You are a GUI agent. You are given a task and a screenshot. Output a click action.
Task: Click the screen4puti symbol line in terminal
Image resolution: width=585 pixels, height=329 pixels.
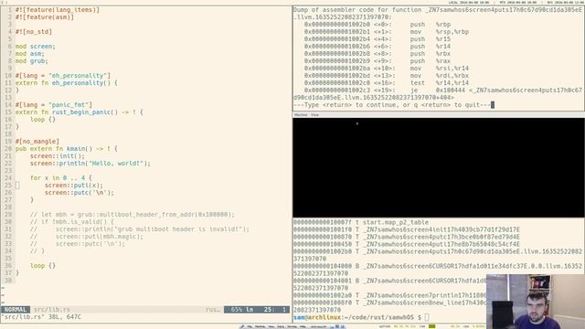(406, 244)
